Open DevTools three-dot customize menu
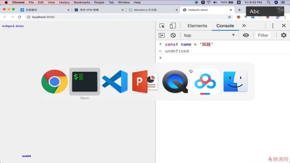This screenshot has height=163, width=290. click(x=273, y=26)
